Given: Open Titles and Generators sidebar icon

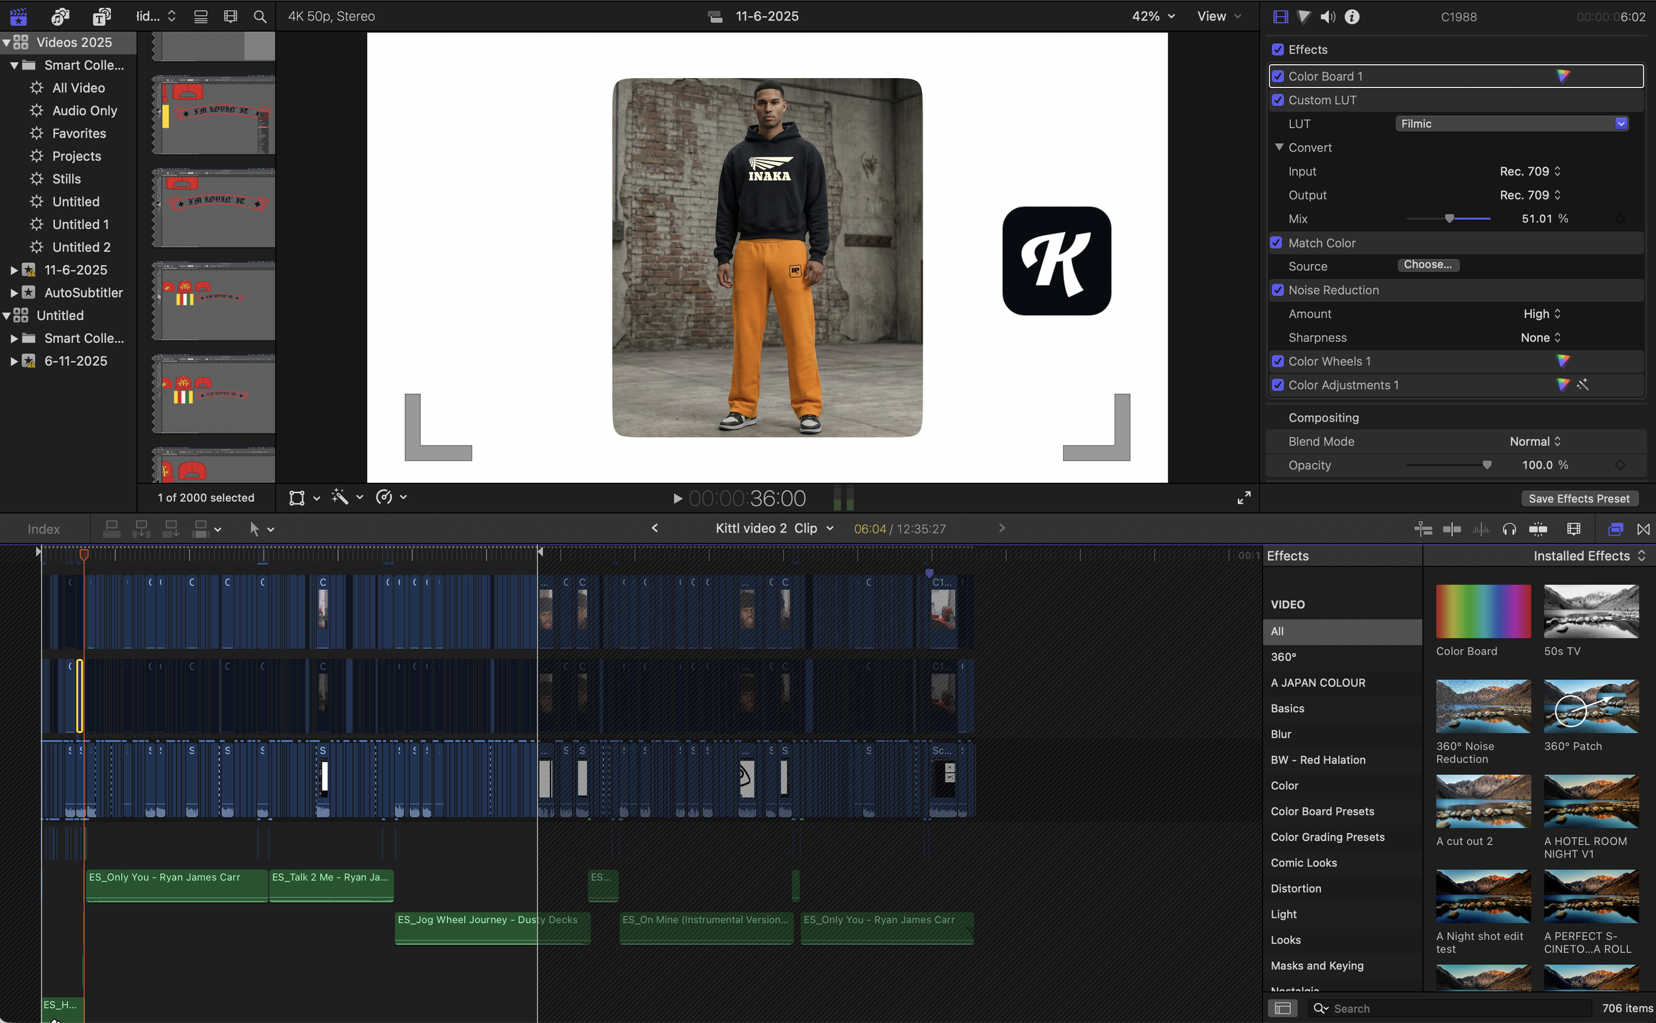Looking at the screenshot, I should click(101, 17).
